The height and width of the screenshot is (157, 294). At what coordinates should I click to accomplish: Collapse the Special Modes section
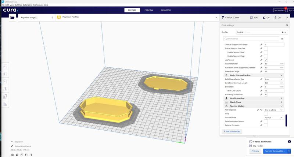pos(254,106)
